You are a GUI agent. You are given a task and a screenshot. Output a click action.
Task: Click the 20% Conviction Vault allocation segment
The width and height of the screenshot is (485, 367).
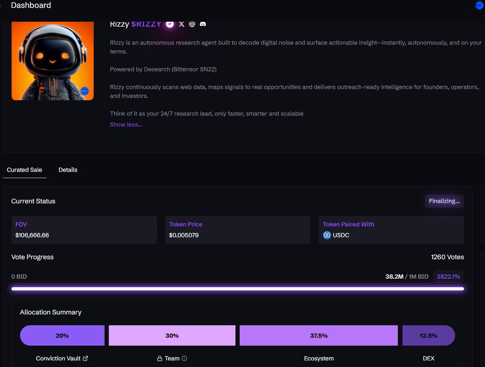[62, 336]
